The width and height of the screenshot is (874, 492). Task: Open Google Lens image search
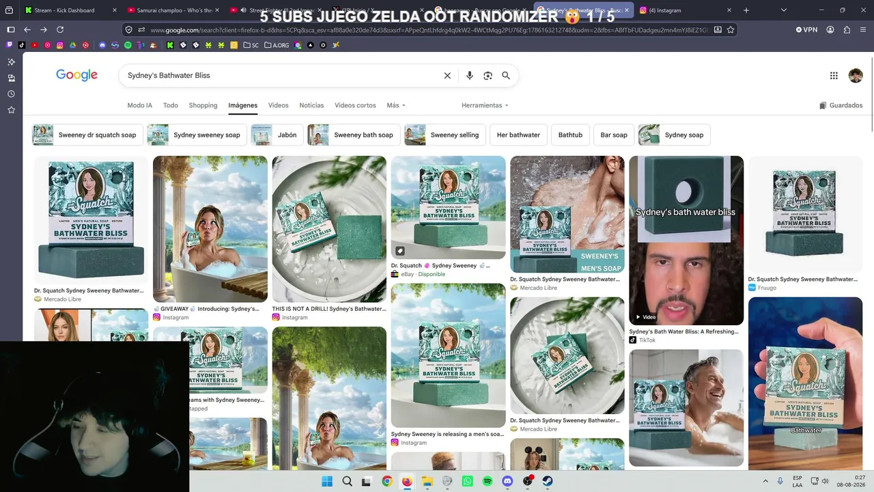(x=488, y=76)
